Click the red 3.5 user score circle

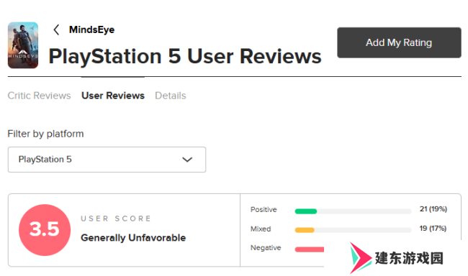45,230
